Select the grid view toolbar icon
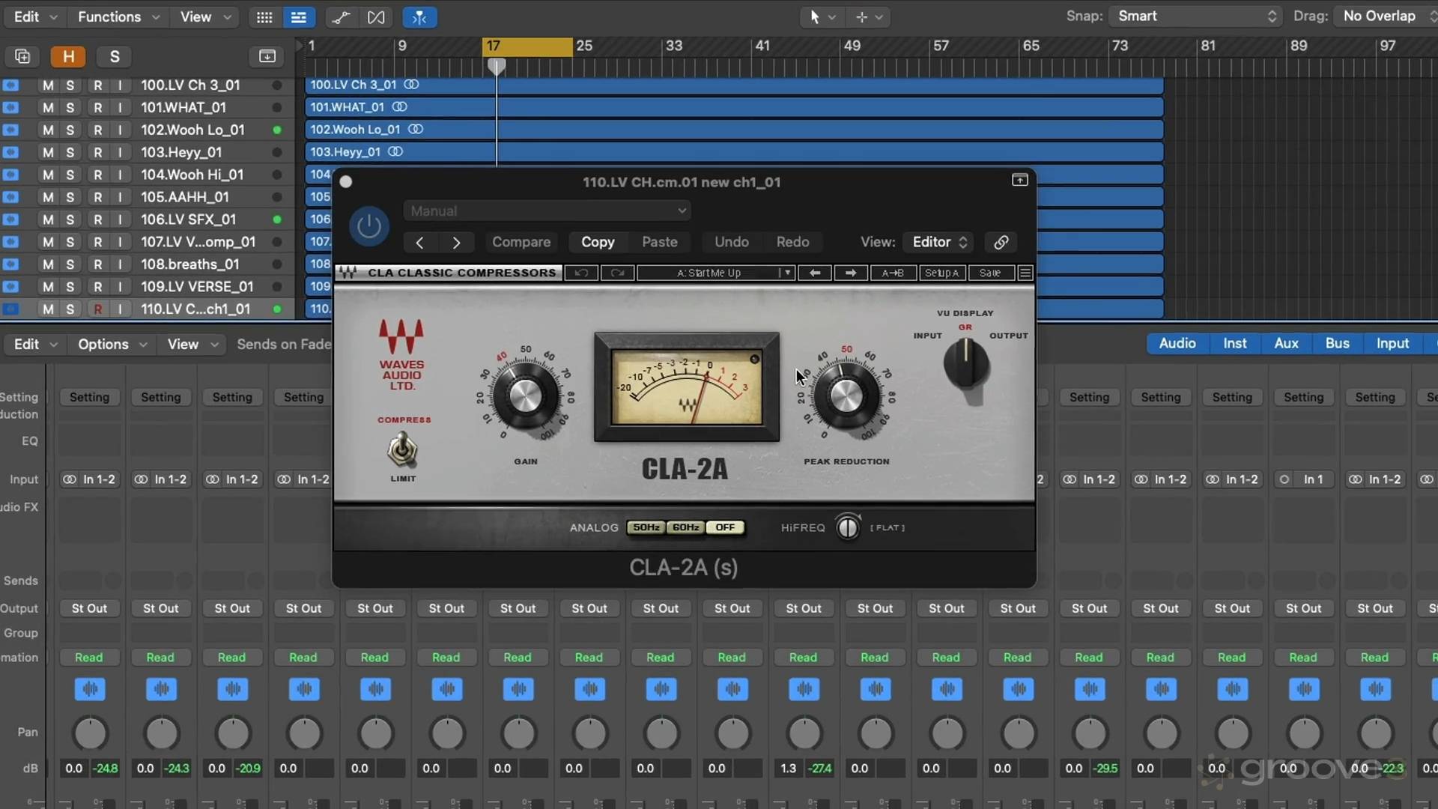The width and height of the screenshot is (1438, 809). pyautogui.click(x=264, y=16)
